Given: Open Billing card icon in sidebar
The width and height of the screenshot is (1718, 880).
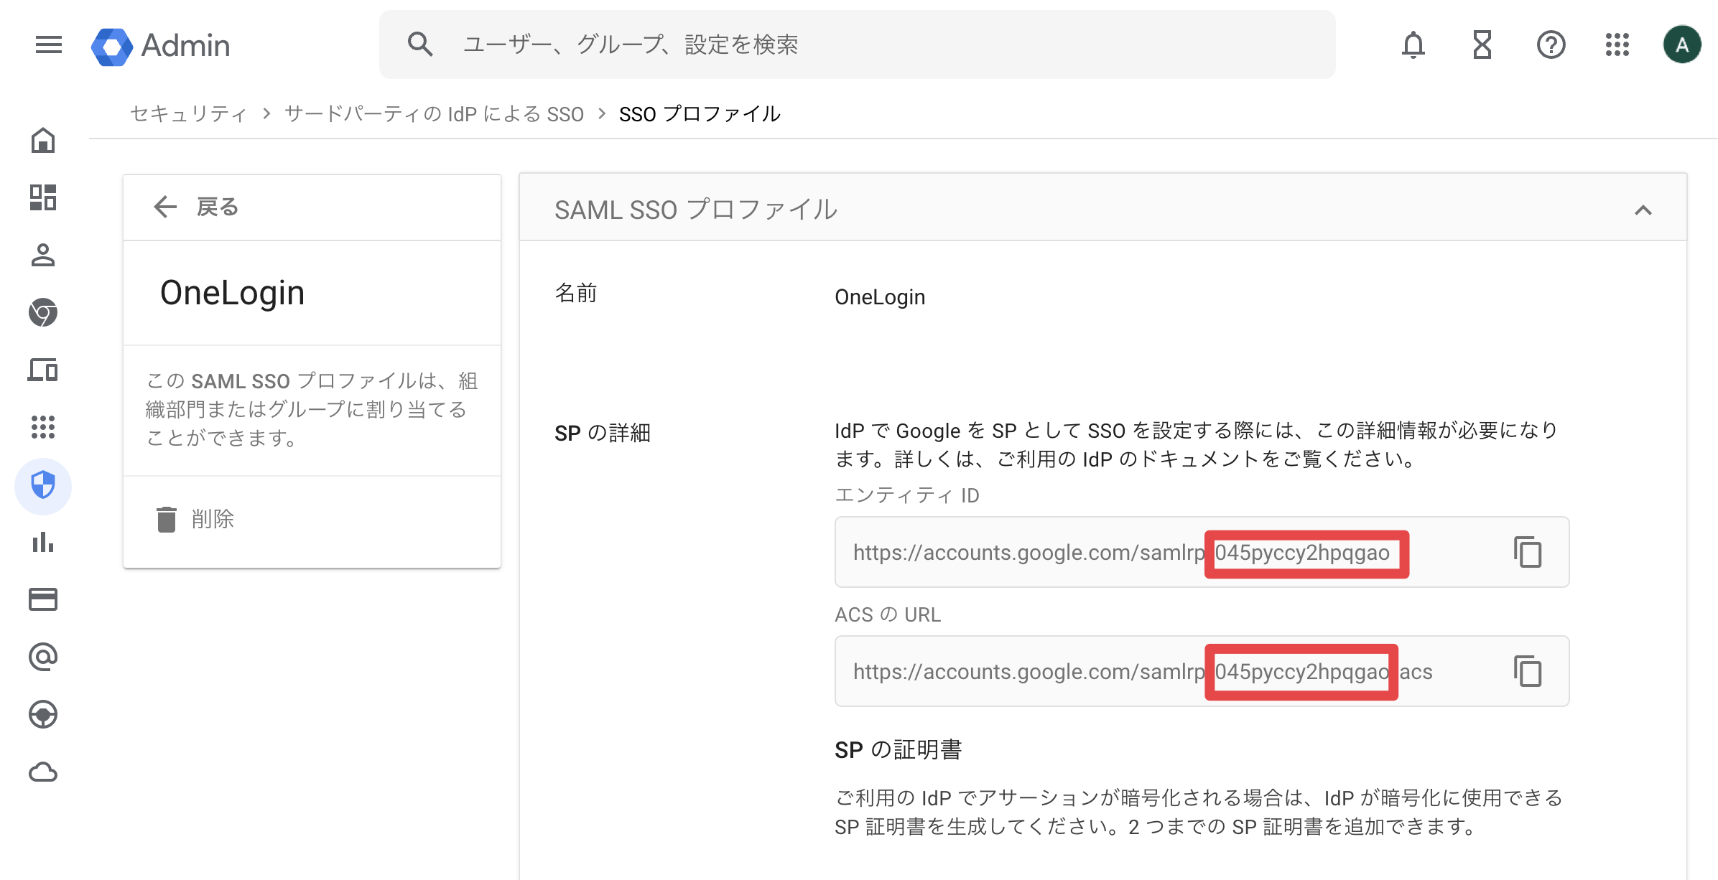Looking at the screenshot, I should point(43,599).
